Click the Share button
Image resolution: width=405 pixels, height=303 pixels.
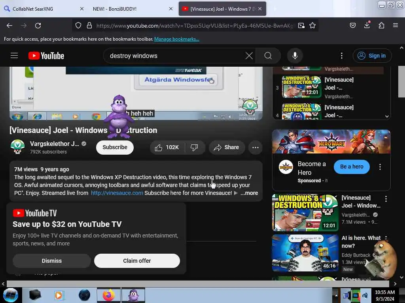tap(227, 148)
